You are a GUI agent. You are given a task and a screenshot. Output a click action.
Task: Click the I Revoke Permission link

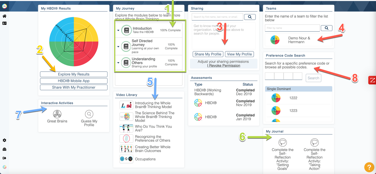tap(224, 66)
